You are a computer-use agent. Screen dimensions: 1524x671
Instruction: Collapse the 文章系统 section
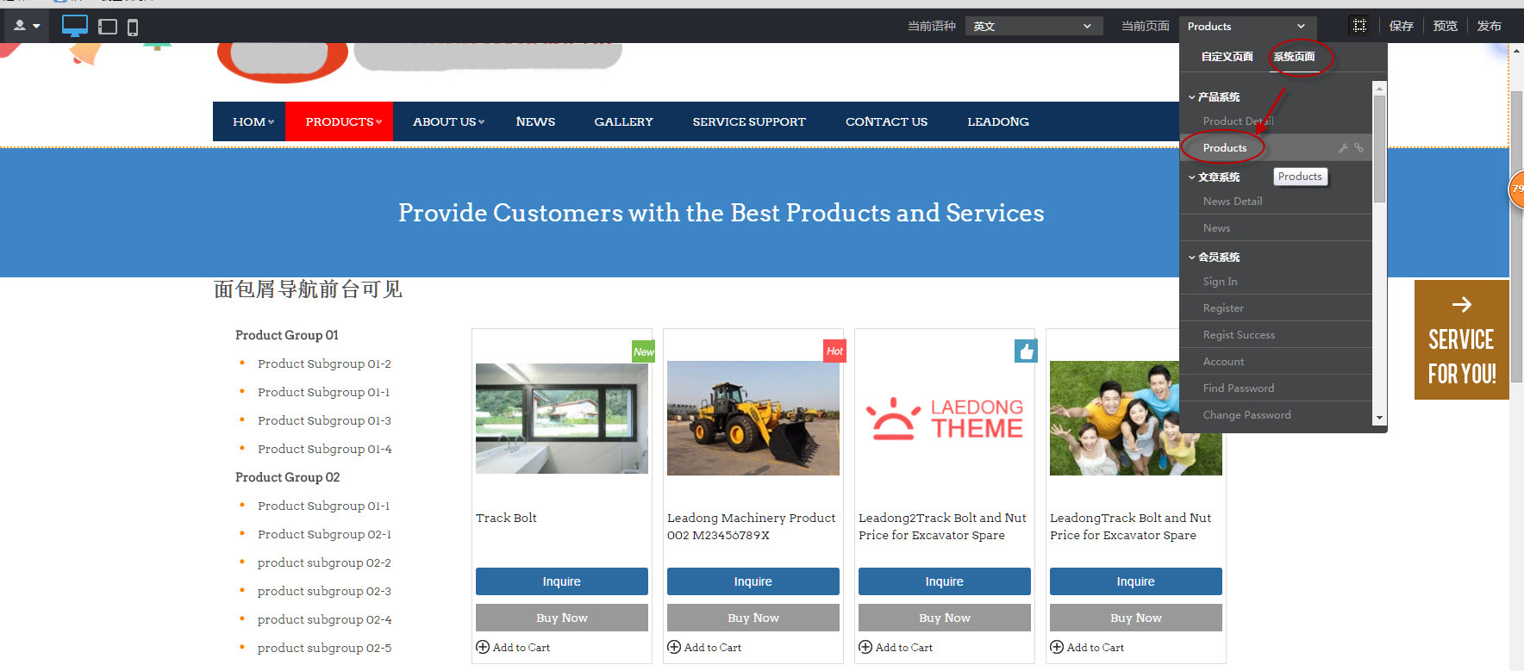click(1192, 177)
